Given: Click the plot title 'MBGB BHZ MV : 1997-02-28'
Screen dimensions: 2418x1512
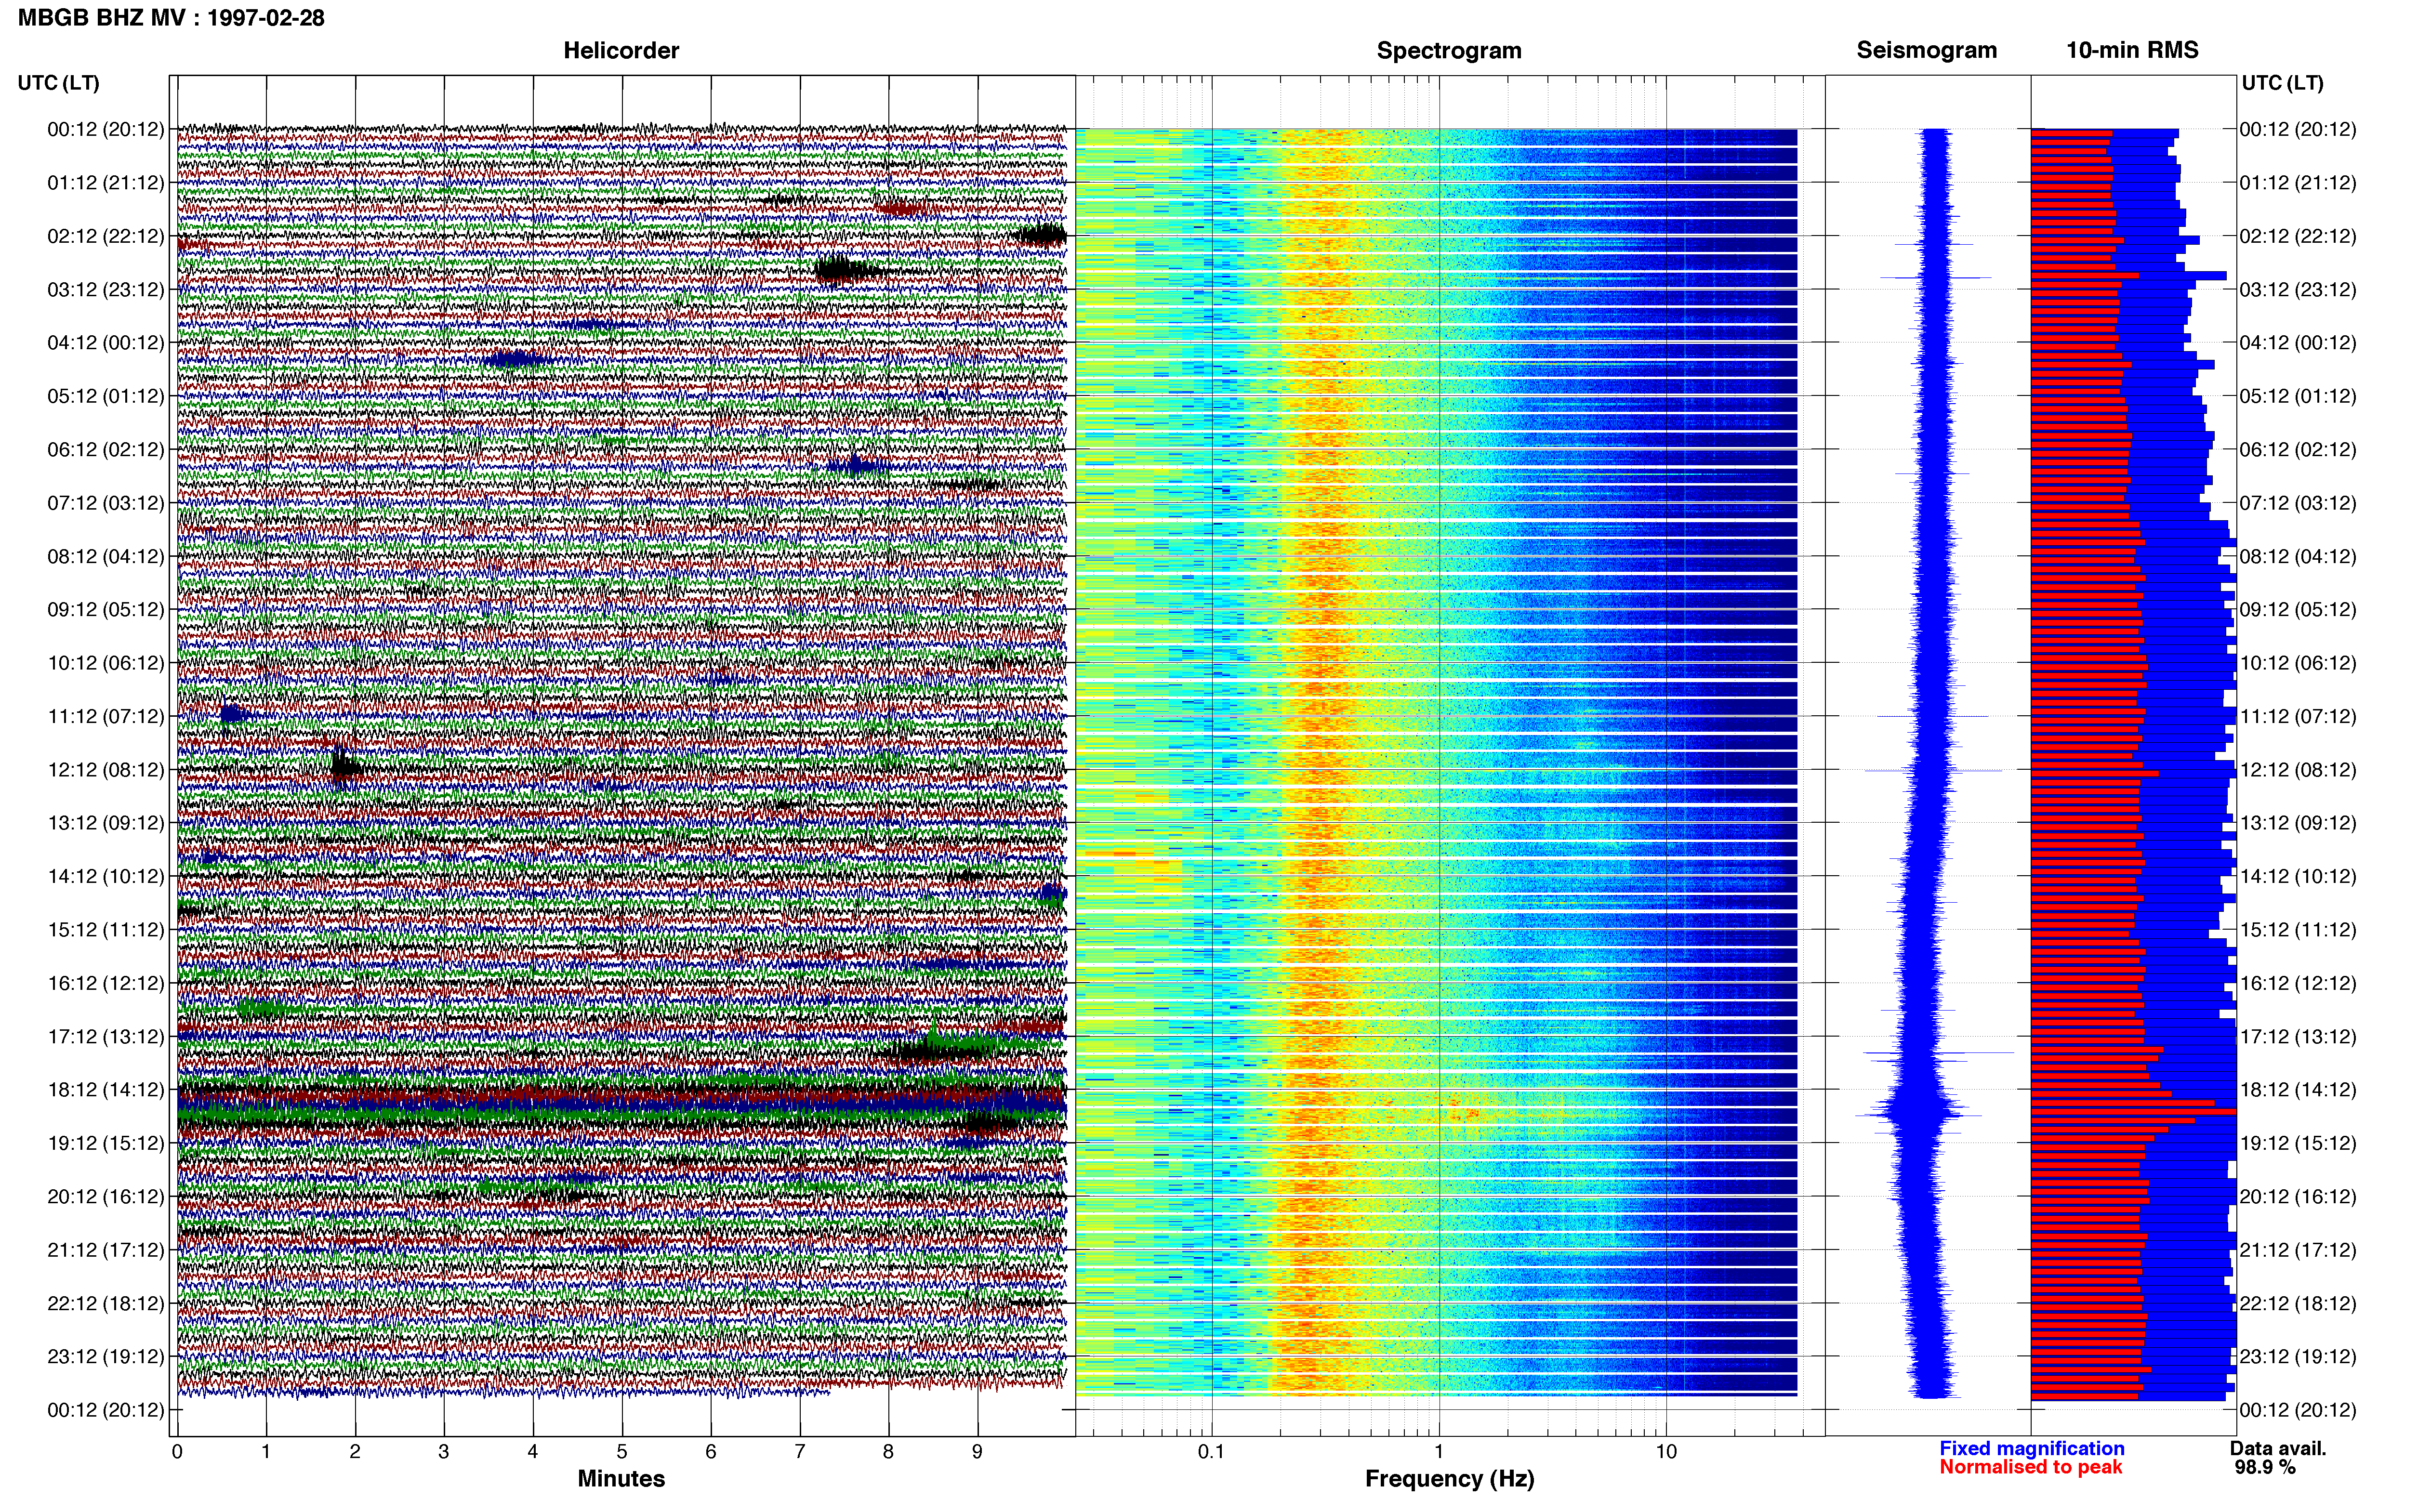Looking at the screenshot, I should (171, 17).
